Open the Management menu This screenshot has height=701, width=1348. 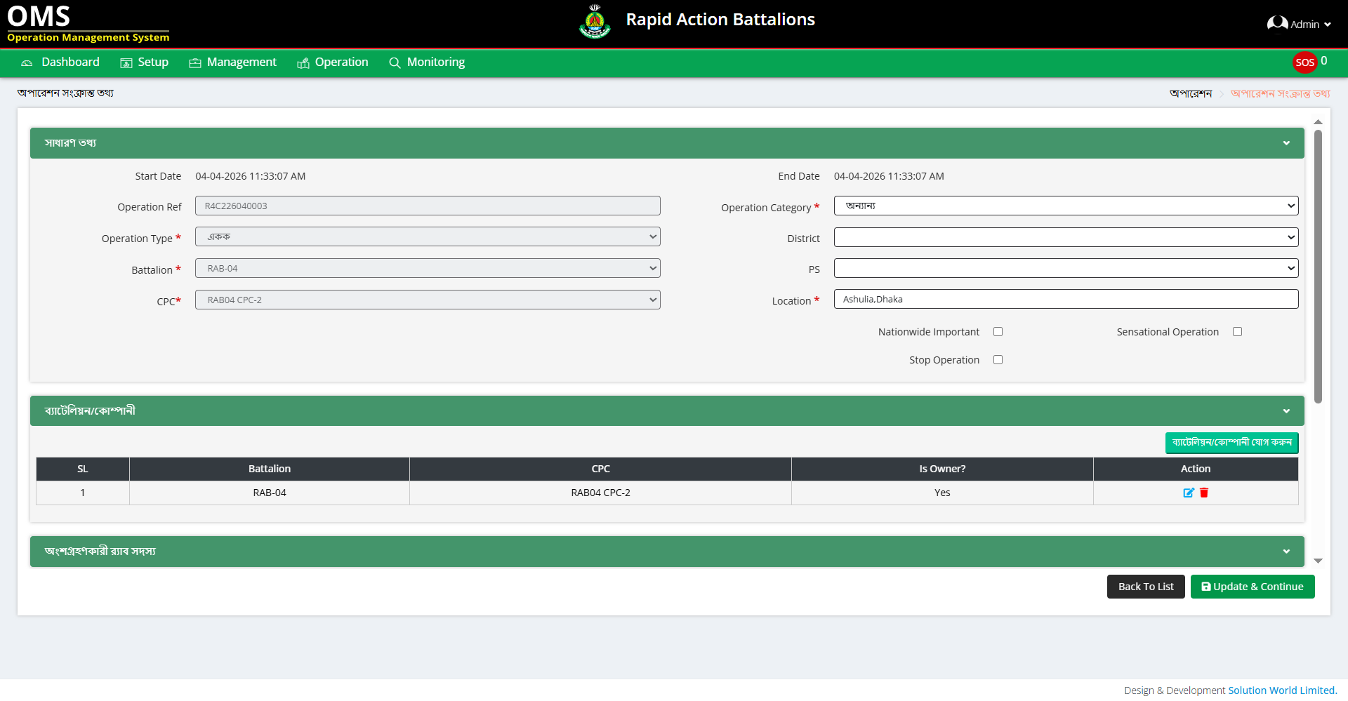tap(233, 62)
